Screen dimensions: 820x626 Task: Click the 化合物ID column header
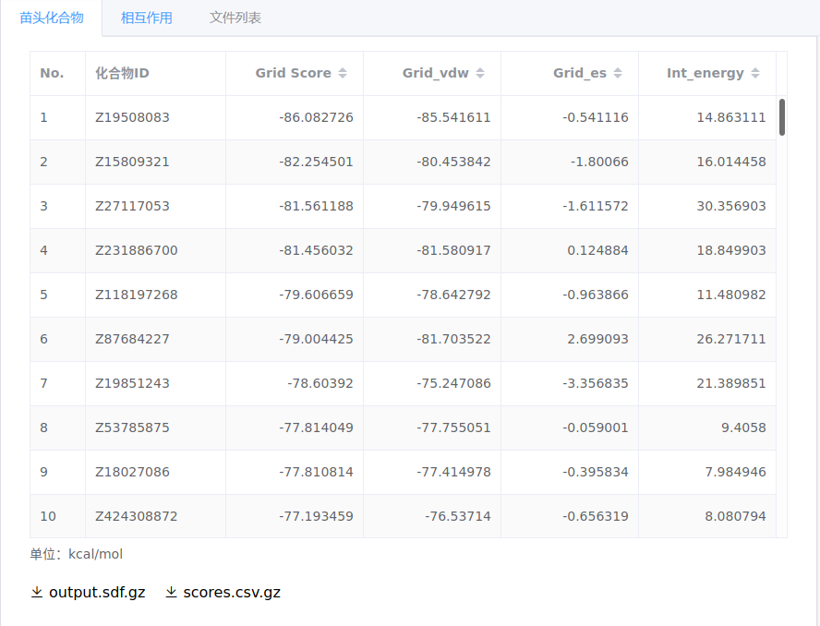pyautogui.click(x=122, y=73)
